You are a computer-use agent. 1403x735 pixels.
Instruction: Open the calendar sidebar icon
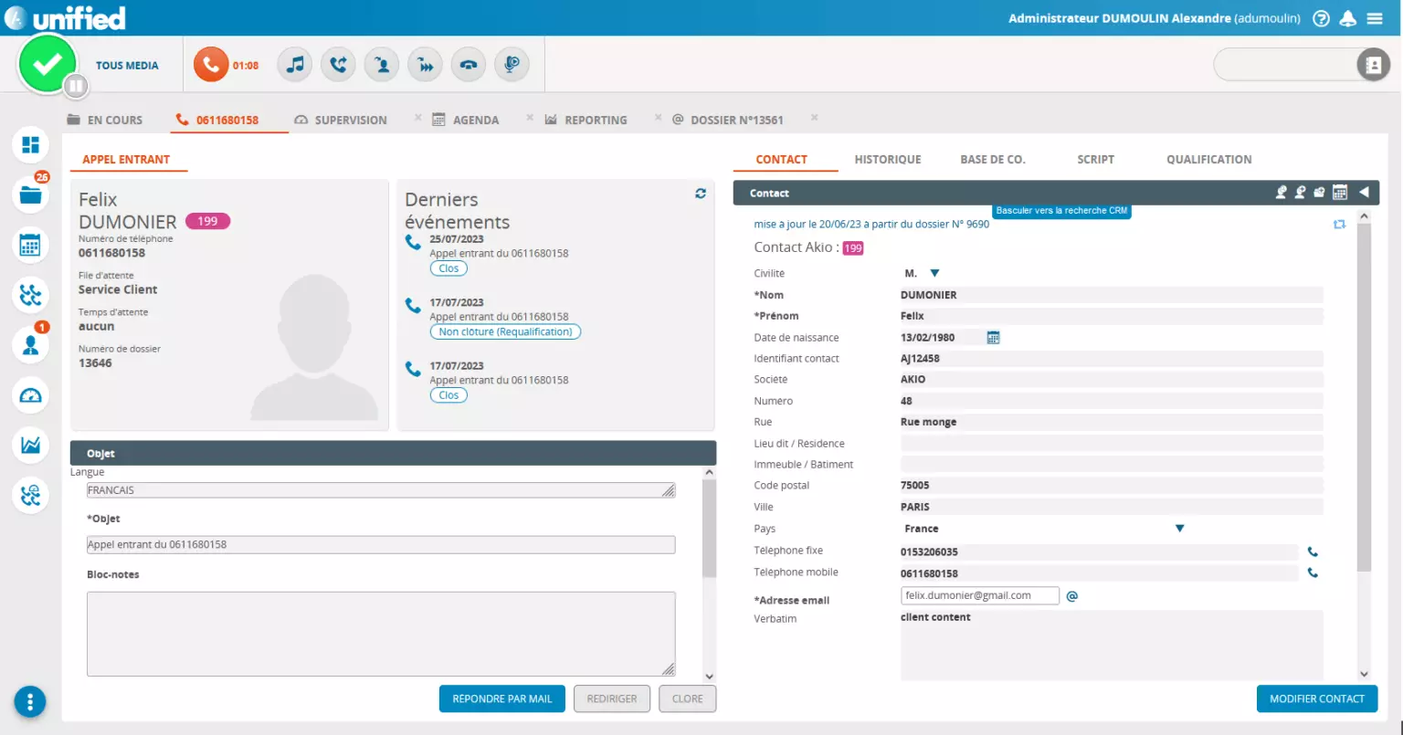(x=31, y=245)
